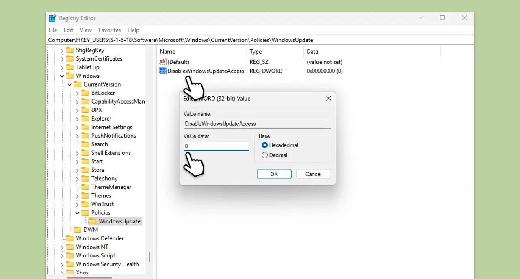The height and width of the screenshot is (279, 520).
Task: Click the "(value not set)" data cell
Action: click(x=325, y=62)
